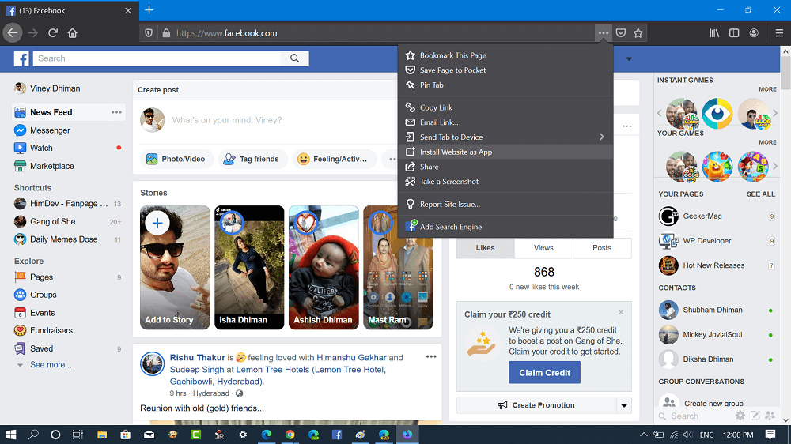Screen dimensions: 791x444
Task: Go to the browser home page icon
Action: coord(73,33)
